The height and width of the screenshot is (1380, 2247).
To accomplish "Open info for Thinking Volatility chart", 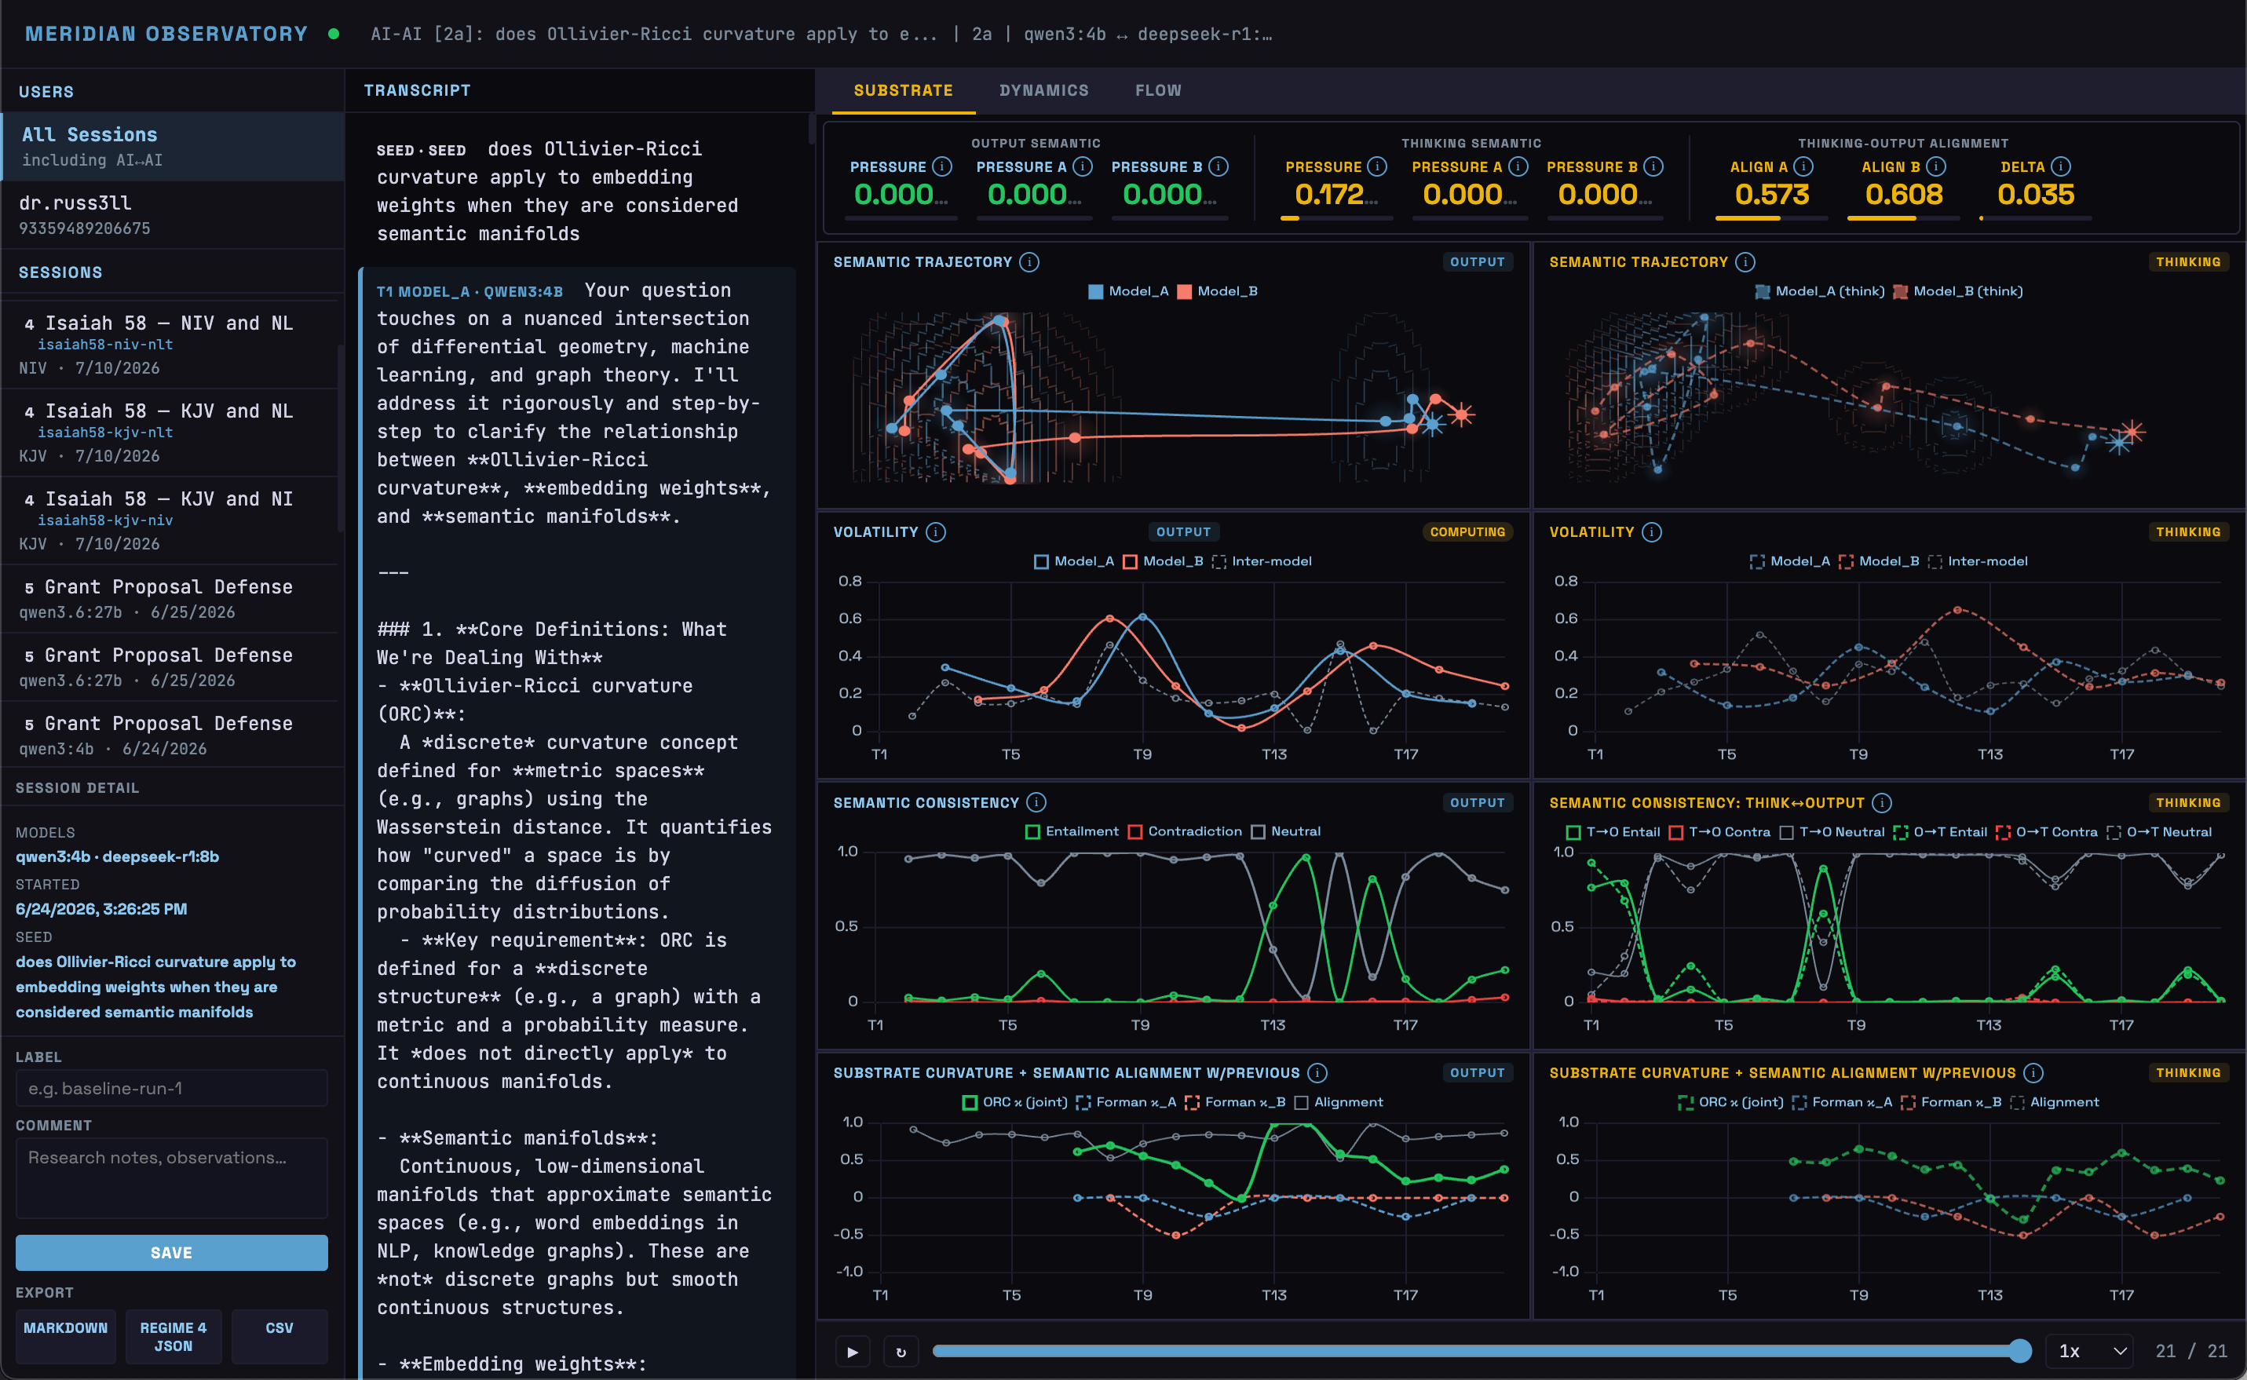I will (1652, 532).
